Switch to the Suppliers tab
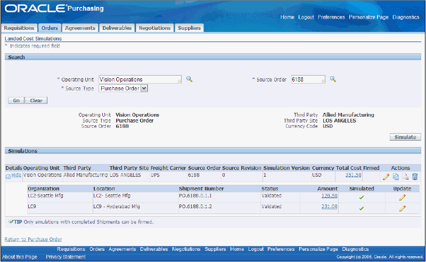 [189, 28]
